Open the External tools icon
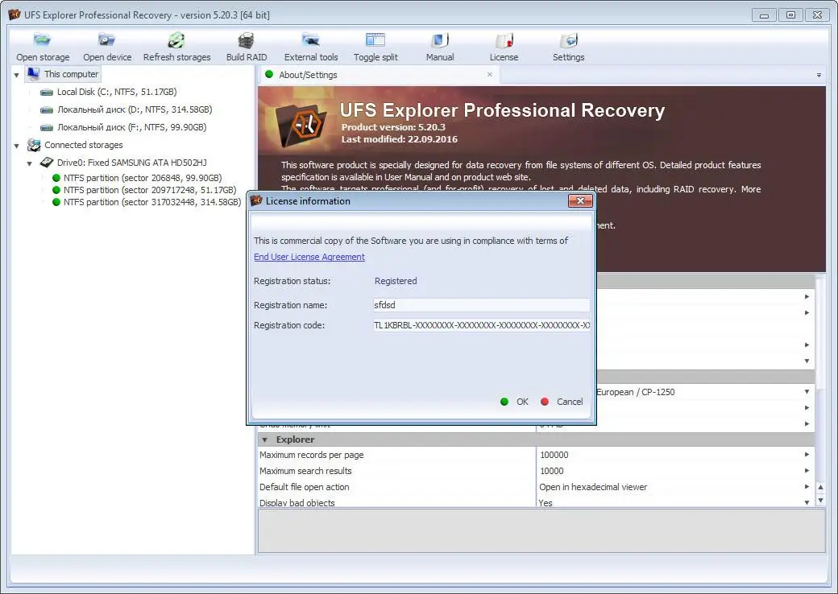 310,40
